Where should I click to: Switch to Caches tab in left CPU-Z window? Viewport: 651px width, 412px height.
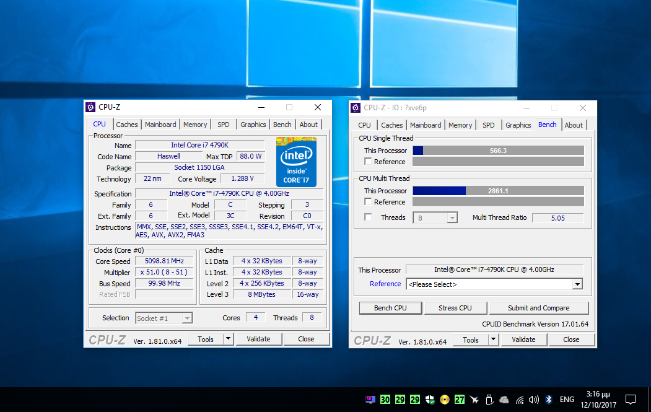[126, 125]
